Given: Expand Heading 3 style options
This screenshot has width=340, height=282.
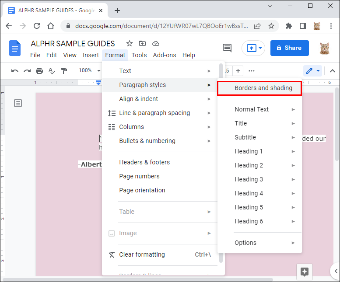Looking at the screenshot, I should point(259,179).
